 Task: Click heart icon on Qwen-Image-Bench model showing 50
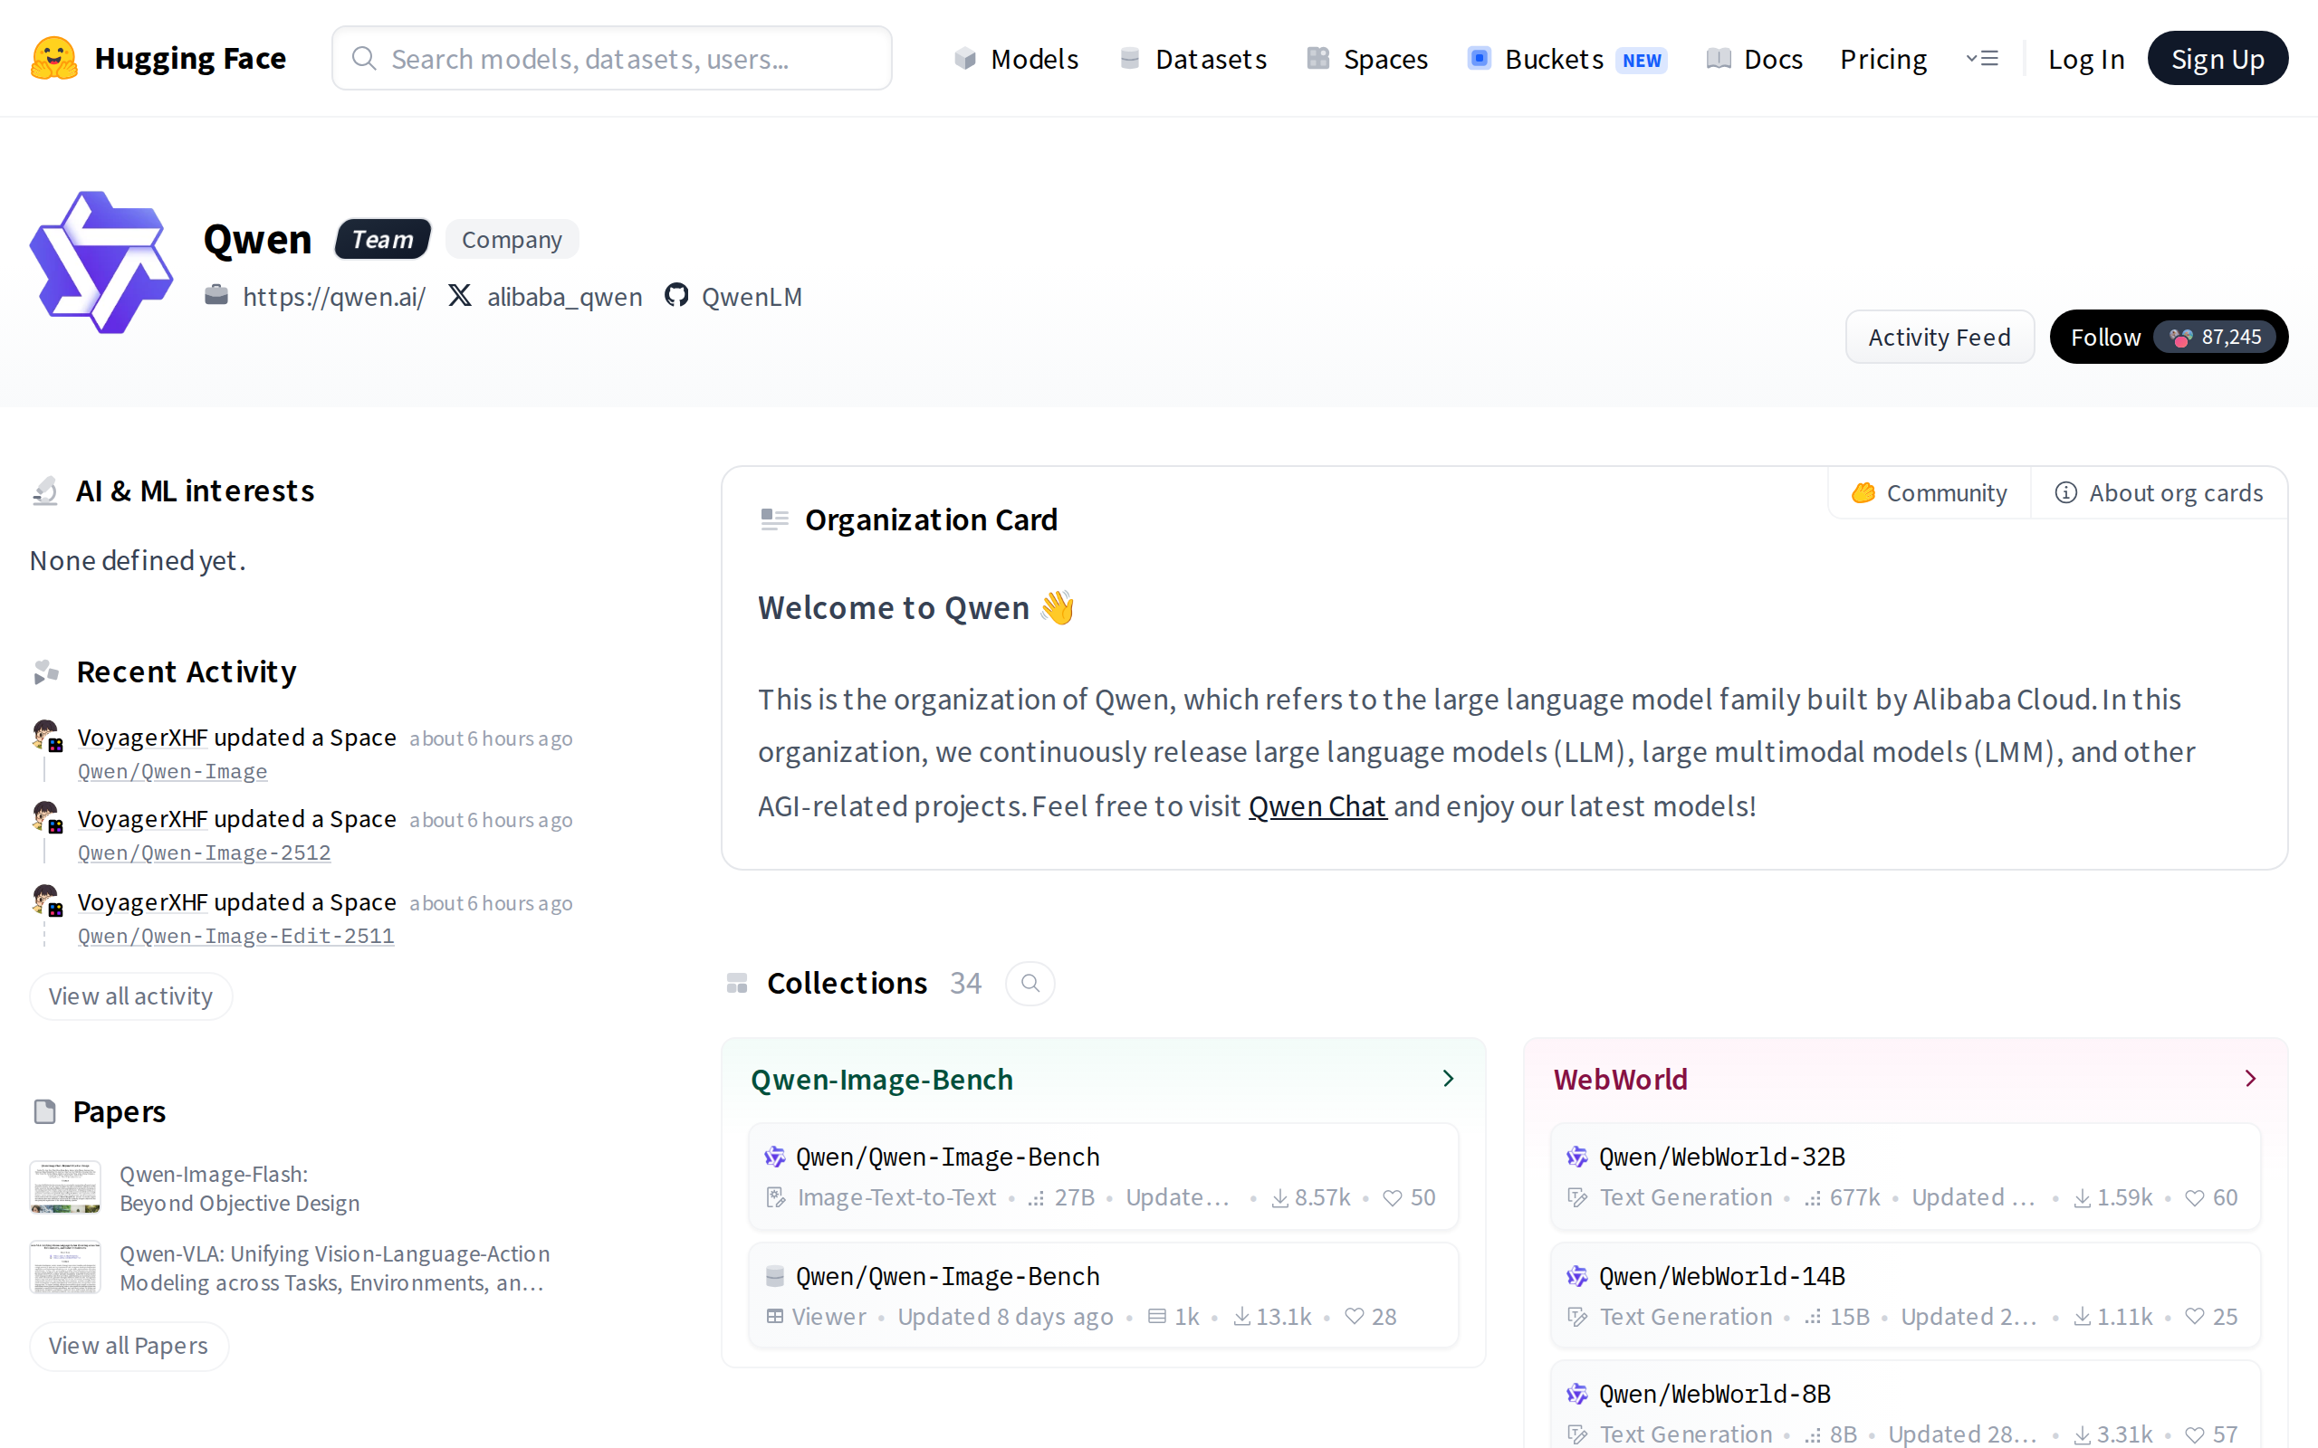click(x=1393, y=1198)
